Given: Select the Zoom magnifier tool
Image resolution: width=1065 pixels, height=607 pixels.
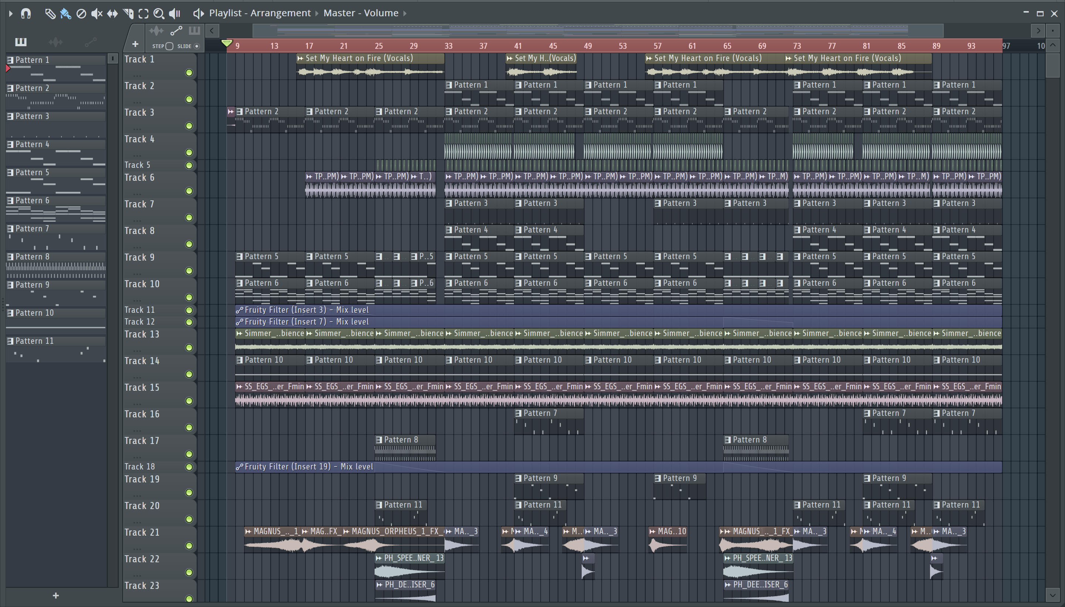Looking at the screenshot, I should 159,14.
